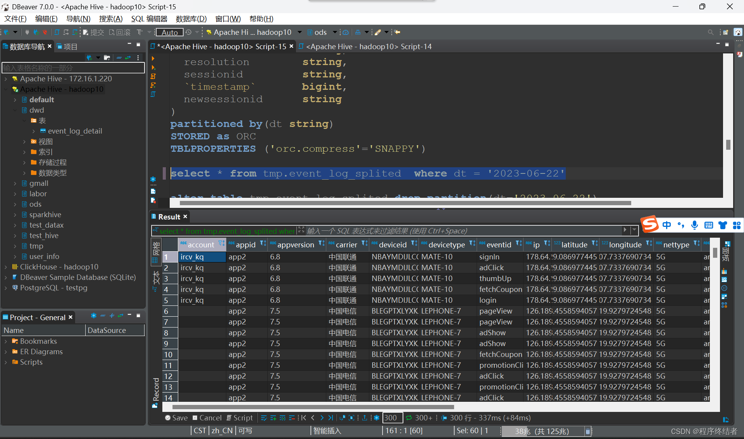
Task: Toggle the Auto commit mode button
Action: click(x=170, y=33)
